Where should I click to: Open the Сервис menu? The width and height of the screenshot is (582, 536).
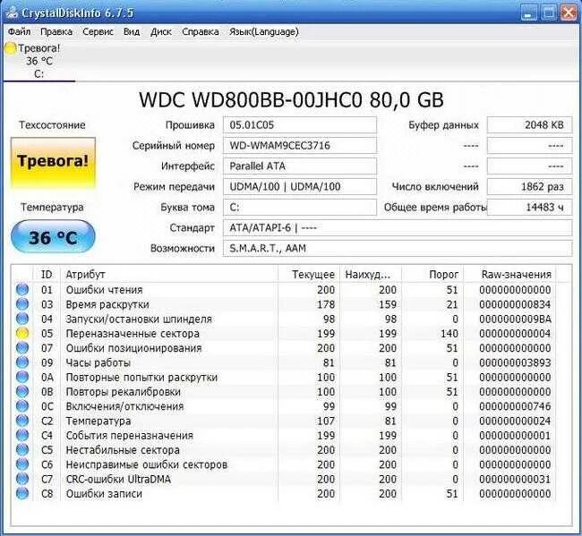point(98,32)
